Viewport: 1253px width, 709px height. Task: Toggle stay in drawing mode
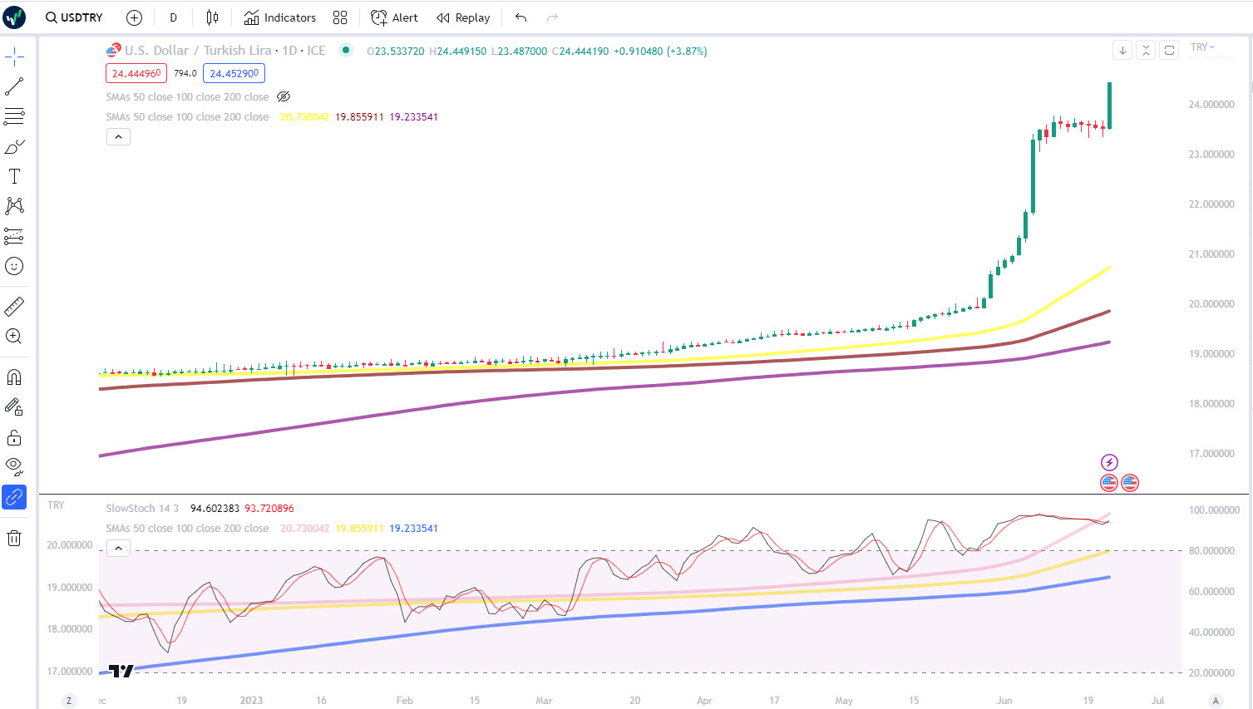tap(14, 407)
